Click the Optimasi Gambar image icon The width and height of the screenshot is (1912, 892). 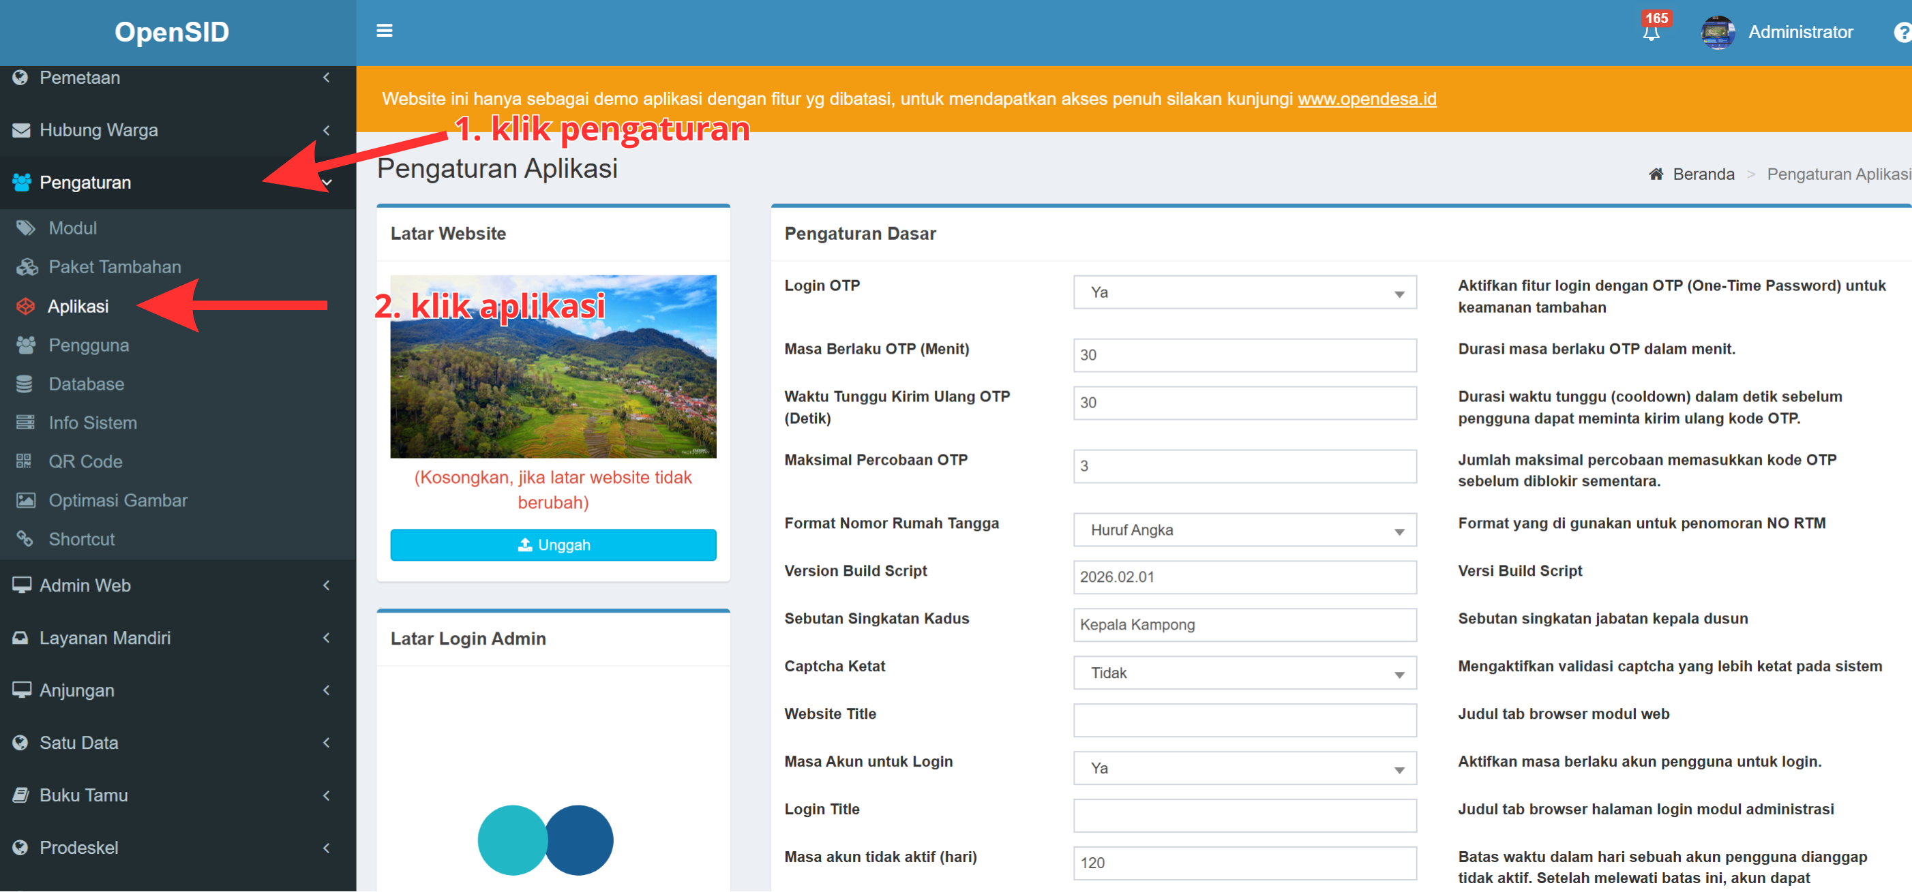click(x=26, y=500)
